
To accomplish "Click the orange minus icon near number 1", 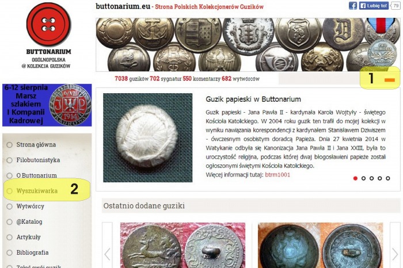I will click(390, 80).
